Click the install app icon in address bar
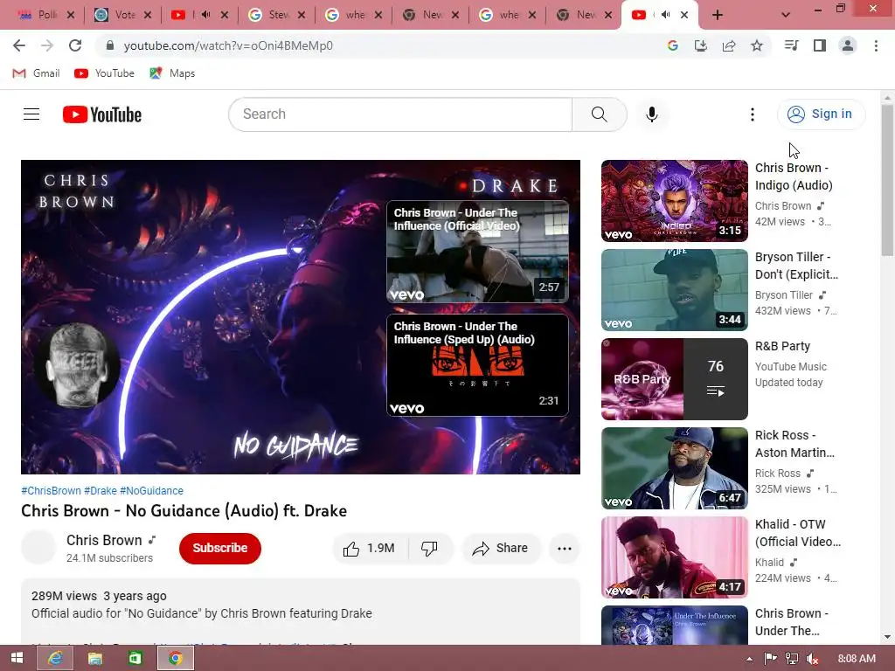This screenshot has height=671, width=895. pyautogui.click(x=700, y=45)
